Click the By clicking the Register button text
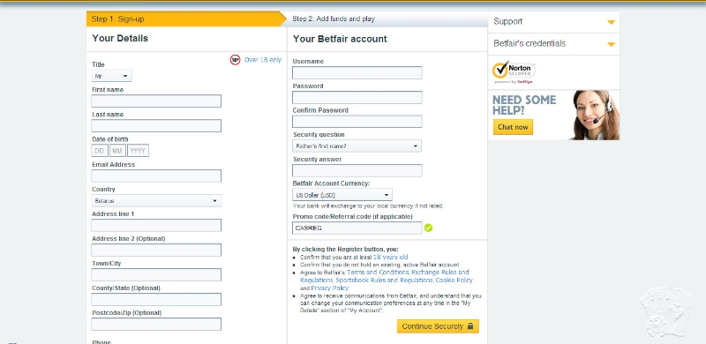The image size is (706, 344). [346, 249]
